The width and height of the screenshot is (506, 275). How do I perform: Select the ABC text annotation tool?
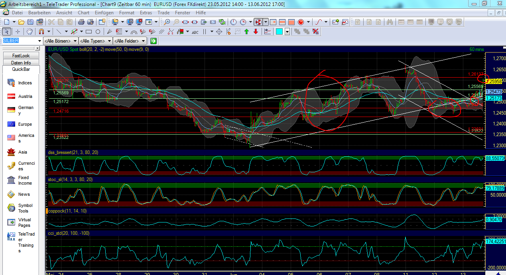[x=195, y=31]
